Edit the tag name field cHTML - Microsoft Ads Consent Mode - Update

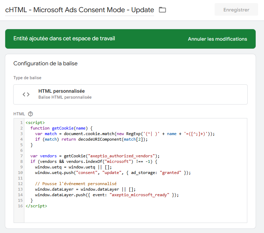(79, 10)
